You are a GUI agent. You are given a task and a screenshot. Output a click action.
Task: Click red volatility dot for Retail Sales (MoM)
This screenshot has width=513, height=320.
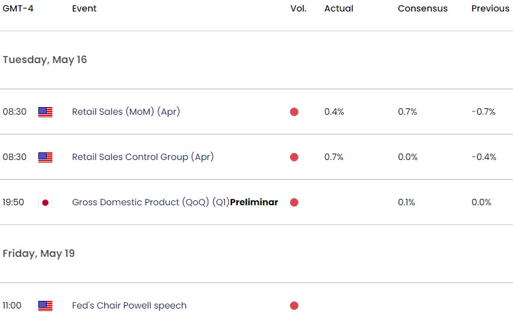coord(294,112)
